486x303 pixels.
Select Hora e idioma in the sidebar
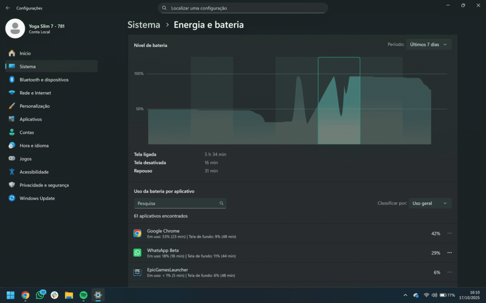point(12,145)
